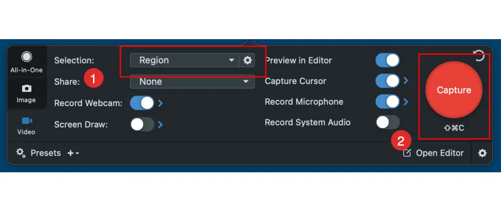Toggle the Record Webcam switch
Screen dimensions: 501x209
(x=142, y=103)
